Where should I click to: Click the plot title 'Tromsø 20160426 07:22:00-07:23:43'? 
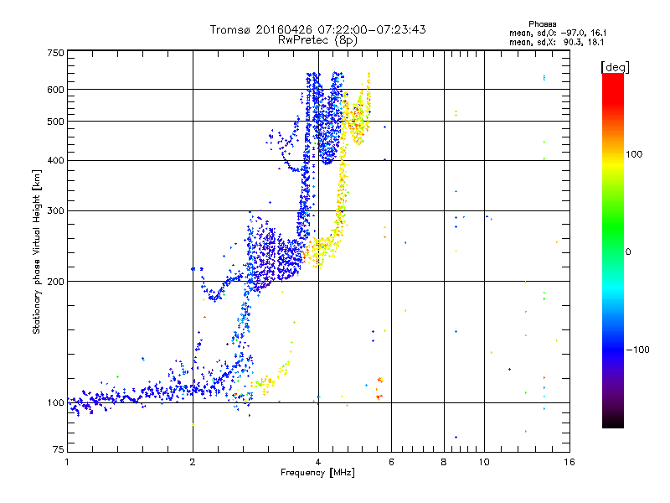pos(317,29)
